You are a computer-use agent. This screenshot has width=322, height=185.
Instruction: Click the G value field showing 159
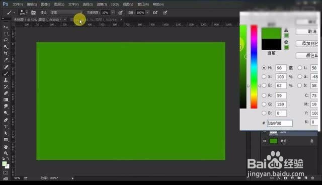click(281, 105)
